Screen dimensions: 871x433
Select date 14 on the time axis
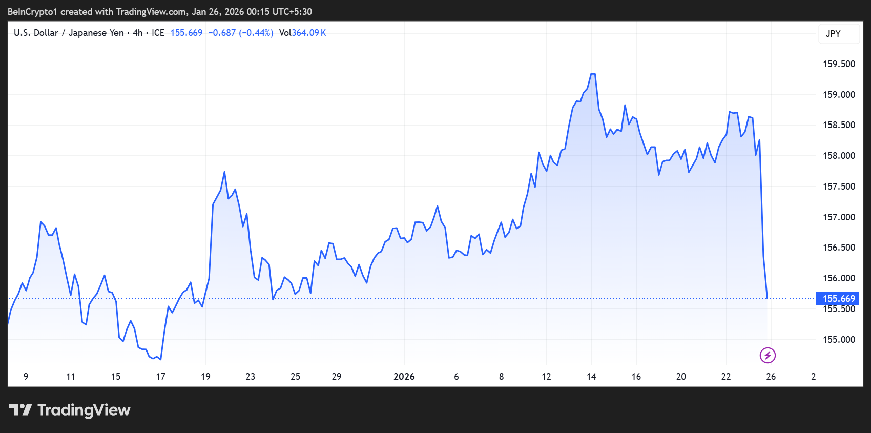(x=591, y=377)
